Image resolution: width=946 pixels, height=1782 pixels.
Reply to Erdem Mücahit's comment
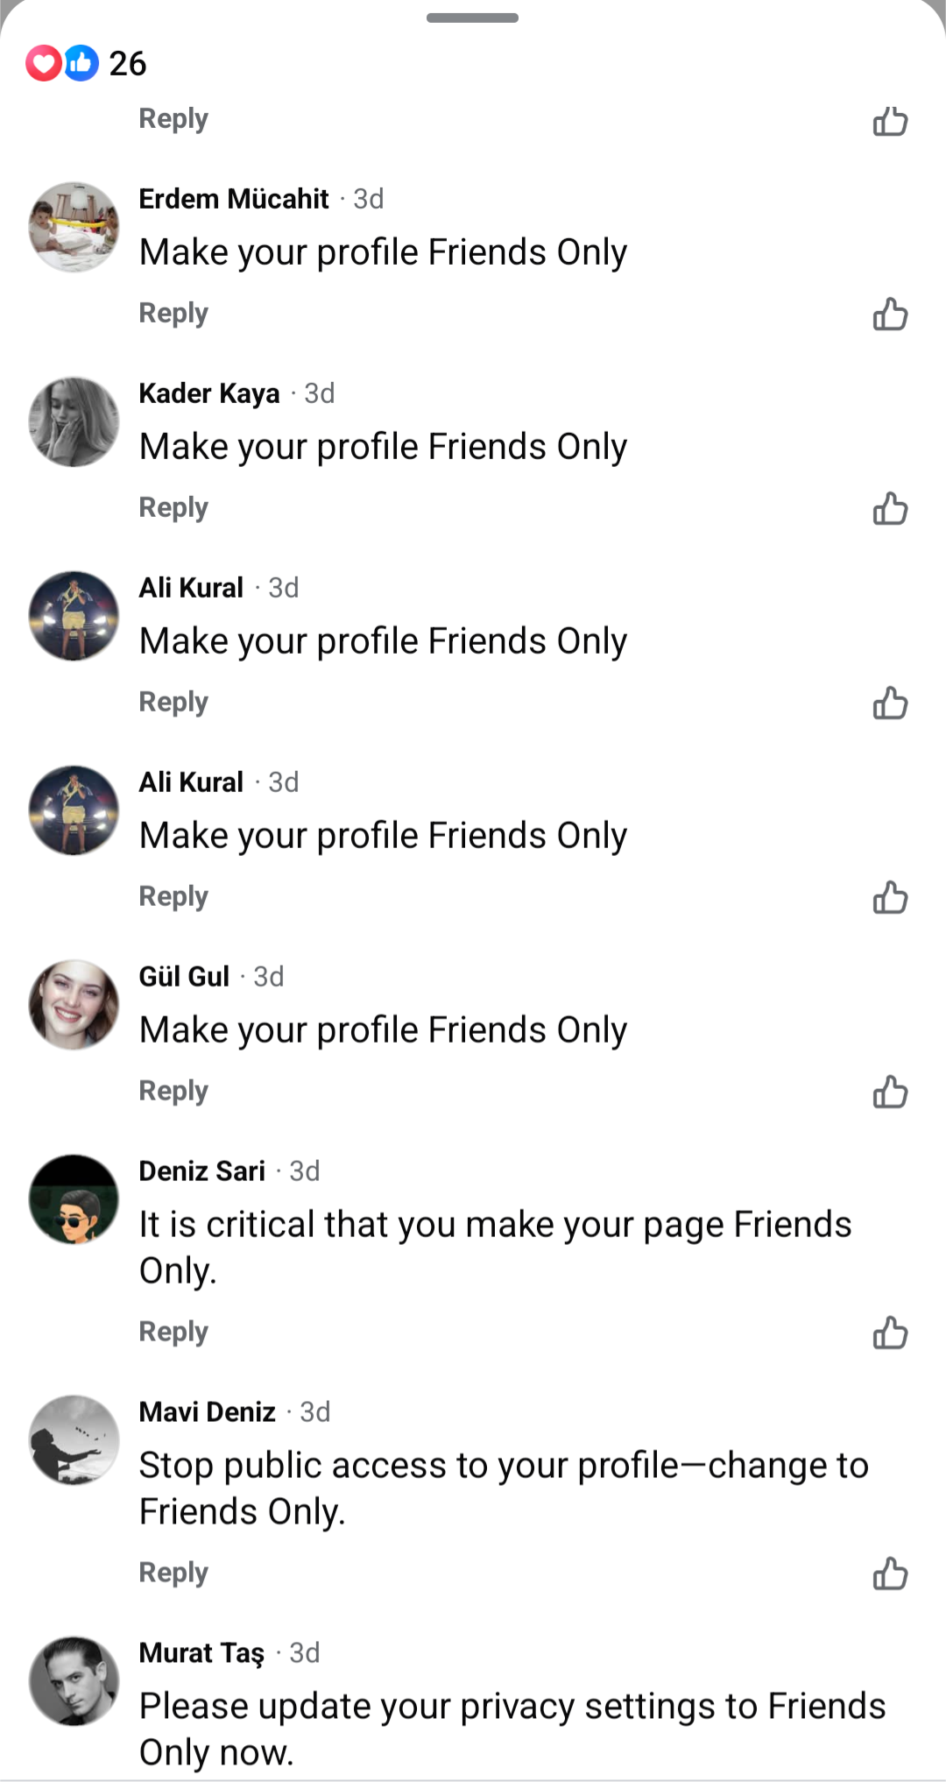[x=173, y=314]
